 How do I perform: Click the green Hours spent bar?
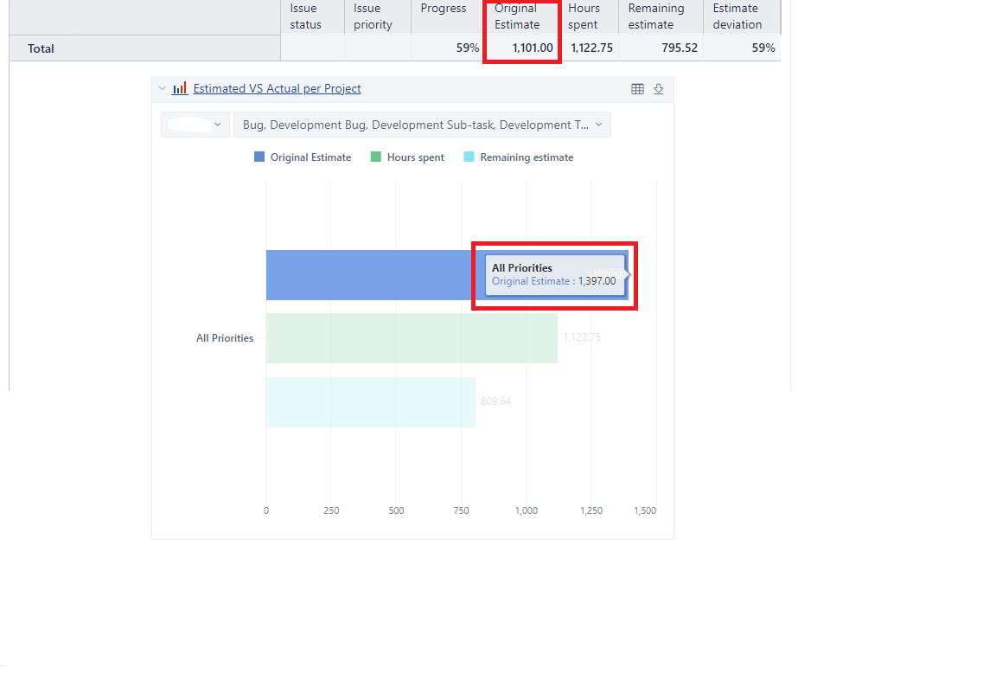(x=412, y=338)
